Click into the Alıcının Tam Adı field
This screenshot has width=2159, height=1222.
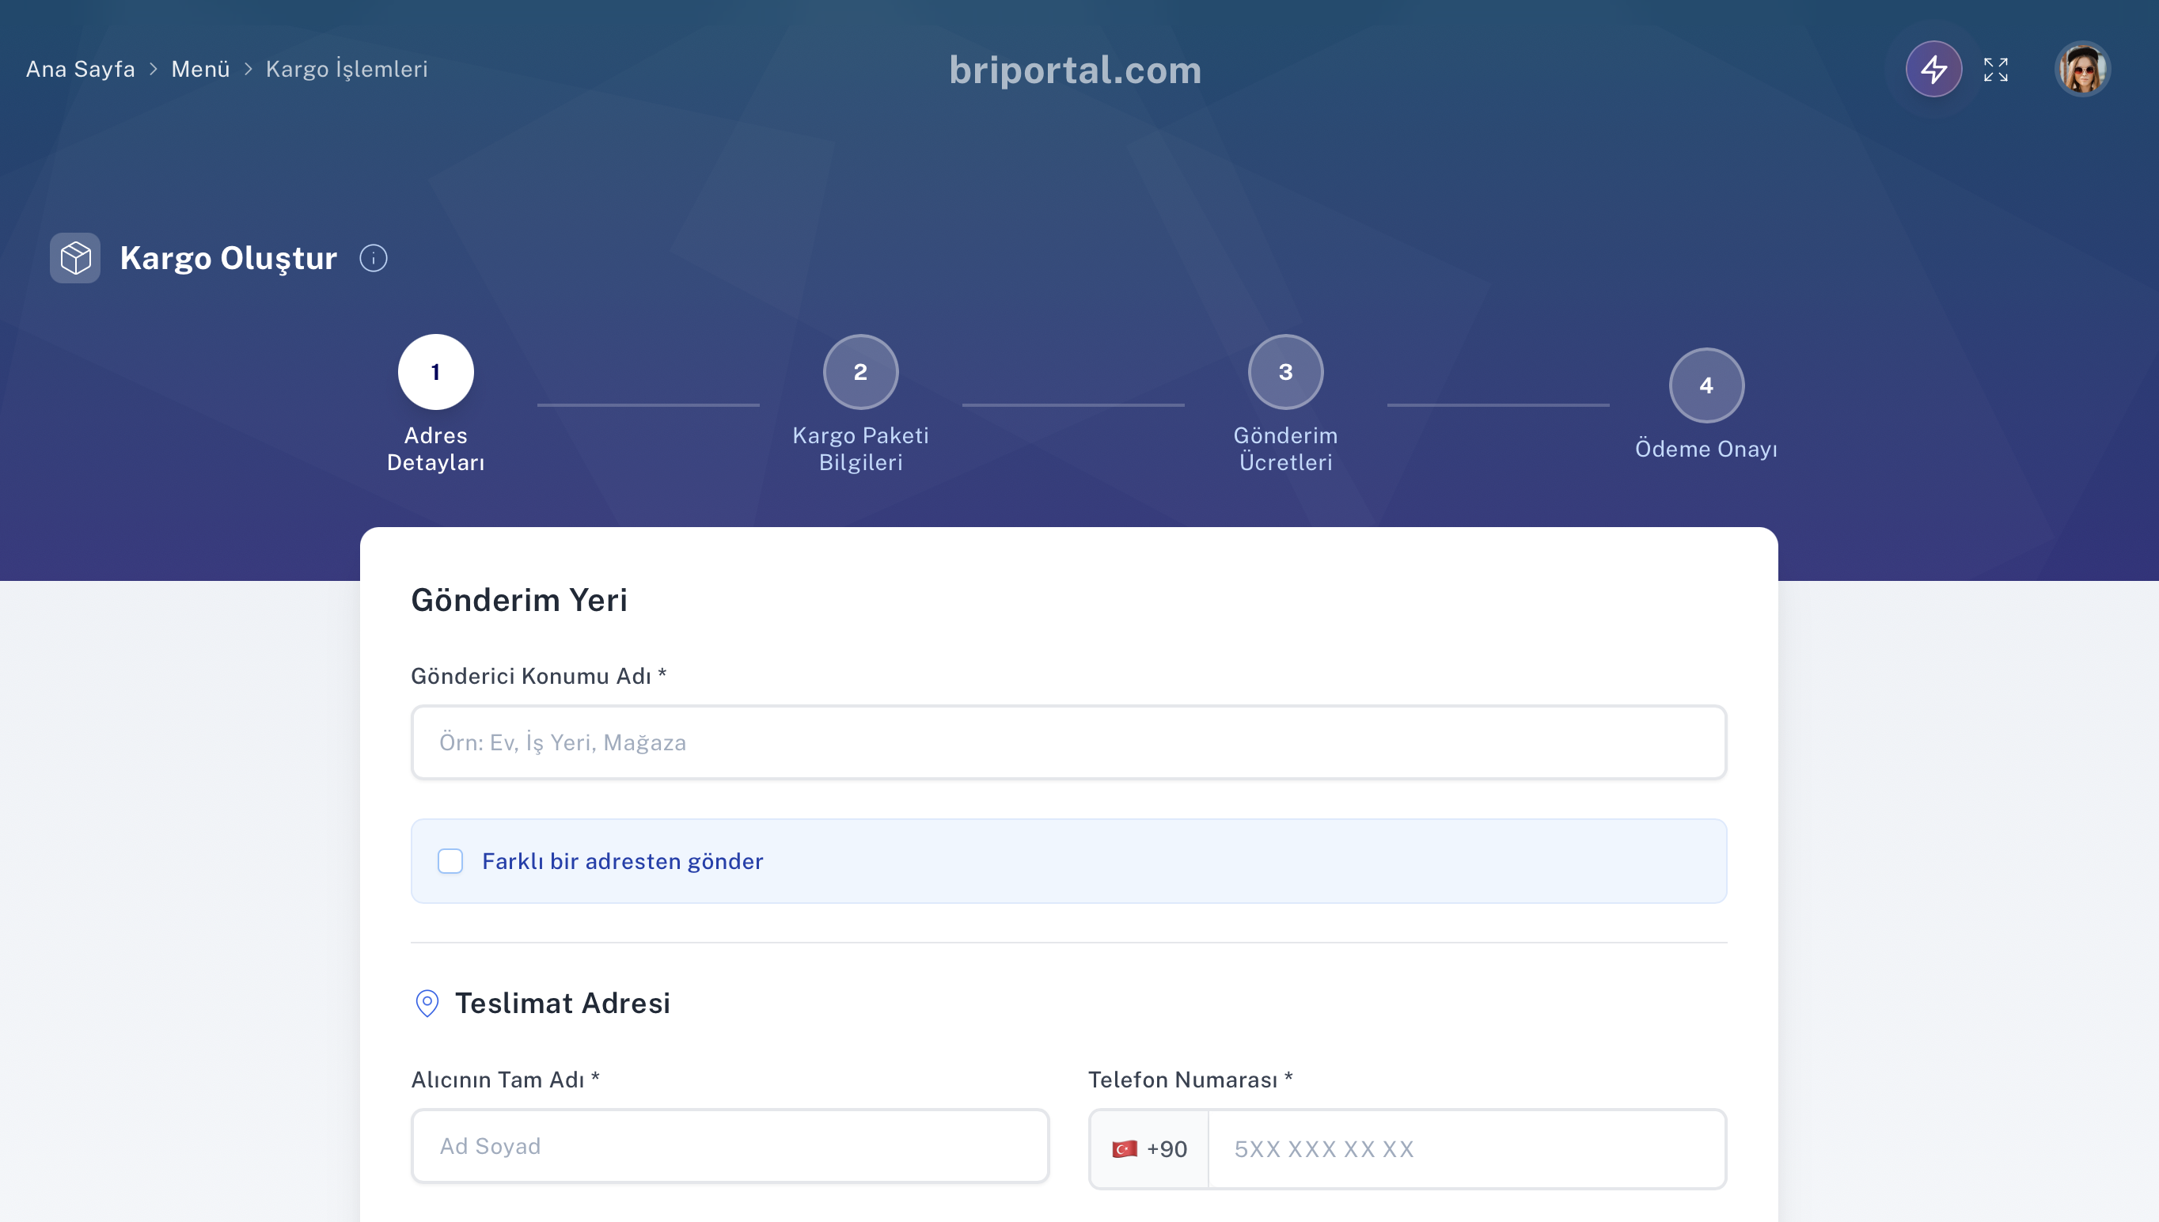[x=730, y=1147]
